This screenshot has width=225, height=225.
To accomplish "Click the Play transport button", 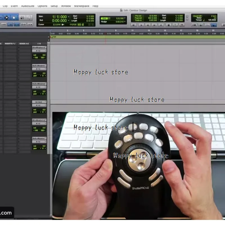I will pyautogui.click(x=175, y=25).
